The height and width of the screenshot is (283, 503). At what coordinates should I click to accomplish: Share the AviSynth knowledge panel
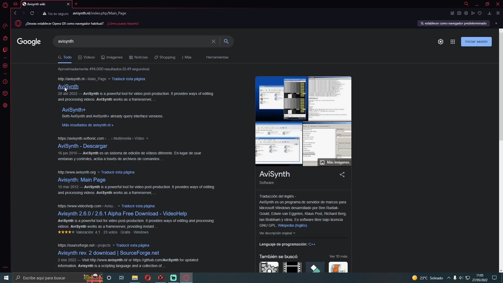tap(342, 175)
